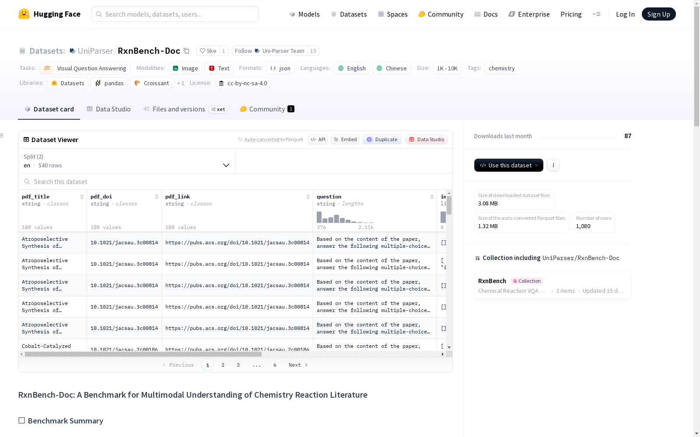Viewport: 700px width, 437px height.
Task: Open the cc-by-nc-sa-4.0 license tag
Action: click(x=243, y=83)
